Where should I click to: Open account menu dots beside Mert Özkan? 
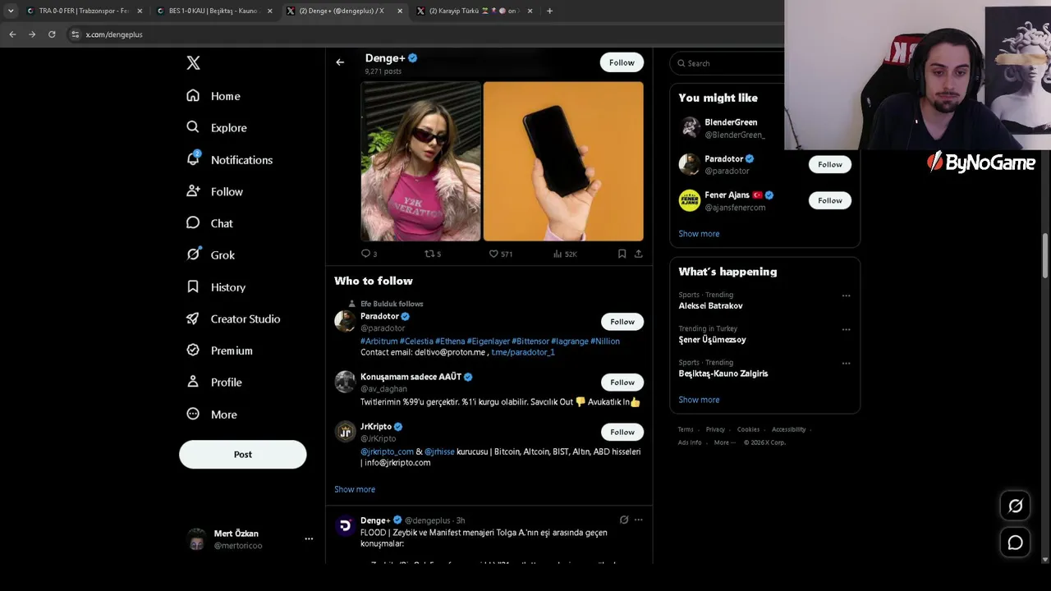point(309,539)
